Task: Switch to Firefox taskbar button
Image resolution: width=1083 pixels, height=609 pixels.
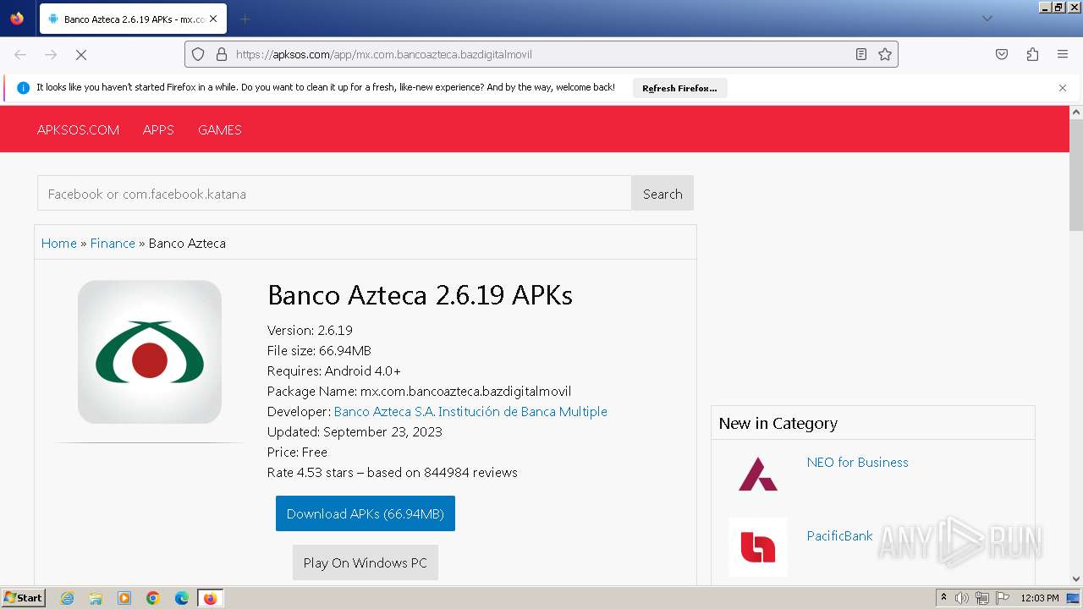Action: [210, 598]
